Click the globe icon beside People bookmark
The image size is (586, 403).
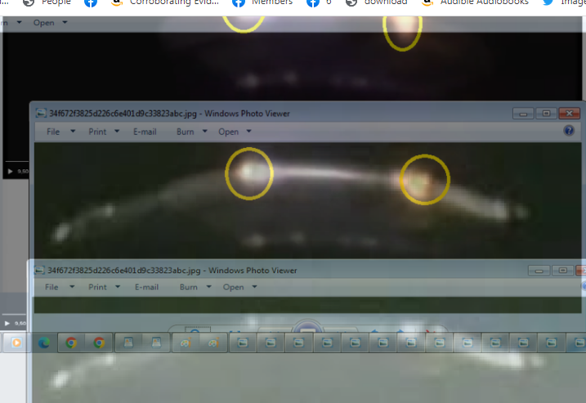29,2
